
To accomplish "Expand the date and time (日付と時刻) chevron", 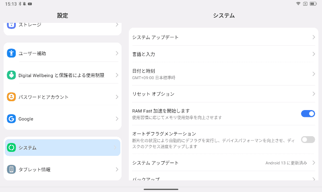I will 314,74.
